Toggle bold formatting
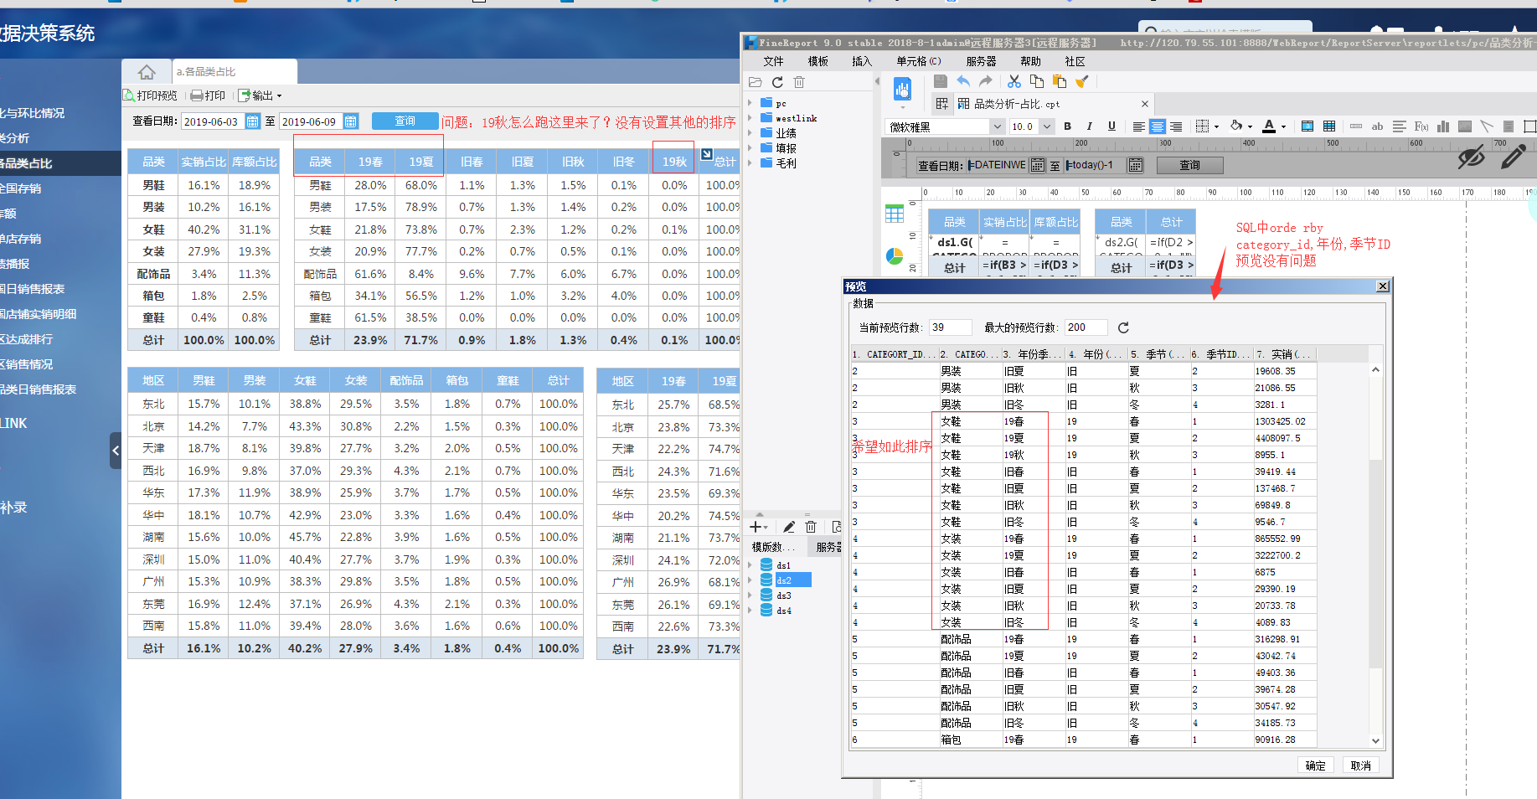Viewport: 1537px width, 799px height. 1067,126
